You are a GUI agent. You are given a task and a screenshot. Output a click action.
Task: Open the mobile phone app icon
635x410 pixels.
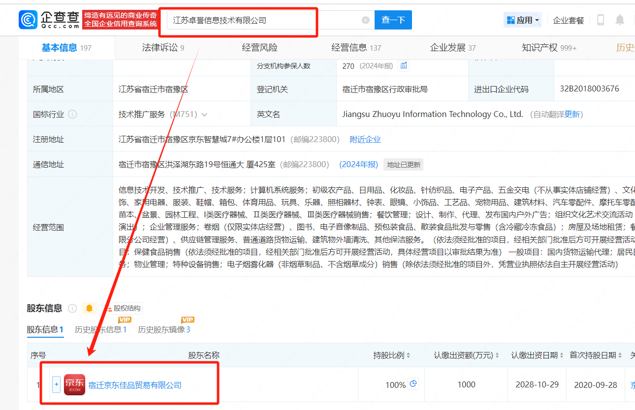tap(601, 20)
